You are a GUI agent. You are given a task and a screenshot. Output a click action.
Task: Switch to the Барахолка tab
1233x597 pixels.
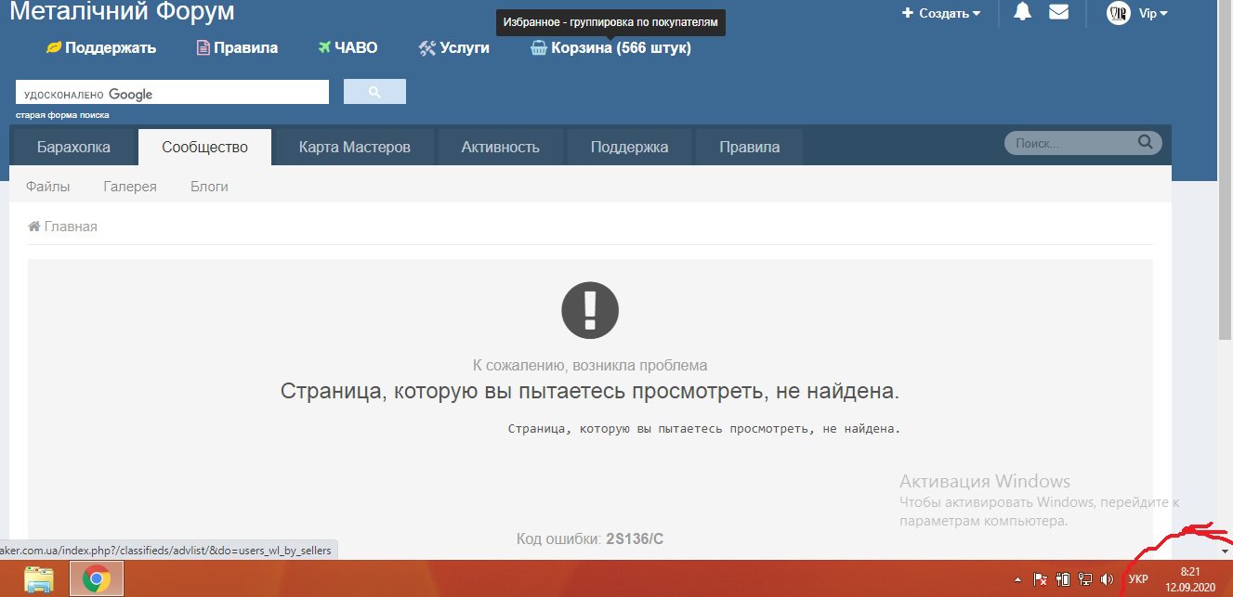click(73, 147)
